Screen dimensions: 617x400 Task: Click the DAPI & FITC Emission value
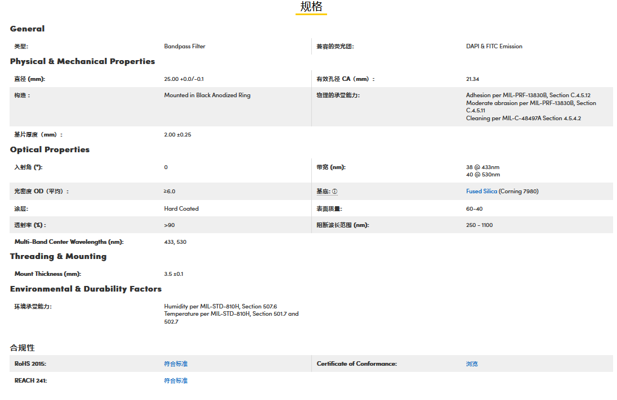(494, 47)
